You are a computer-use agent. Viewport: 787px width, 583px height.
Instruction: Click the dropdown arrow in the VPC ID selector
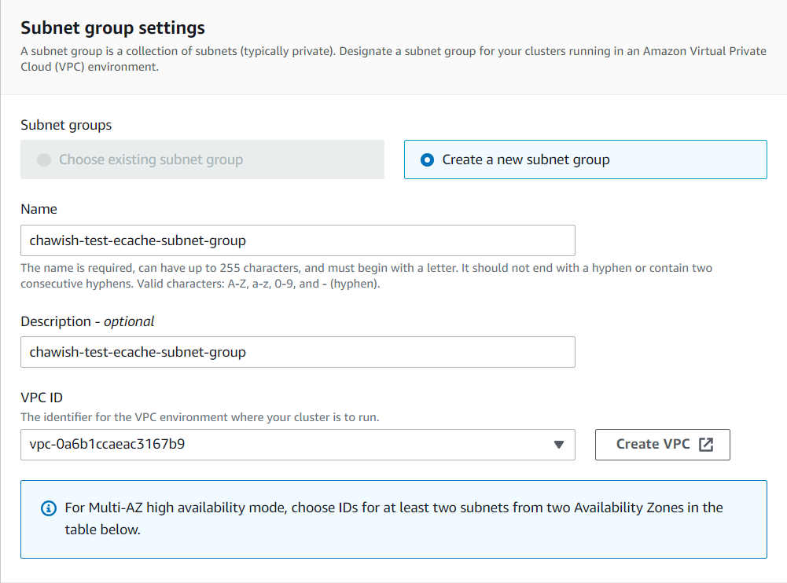[x=560, y=445]
